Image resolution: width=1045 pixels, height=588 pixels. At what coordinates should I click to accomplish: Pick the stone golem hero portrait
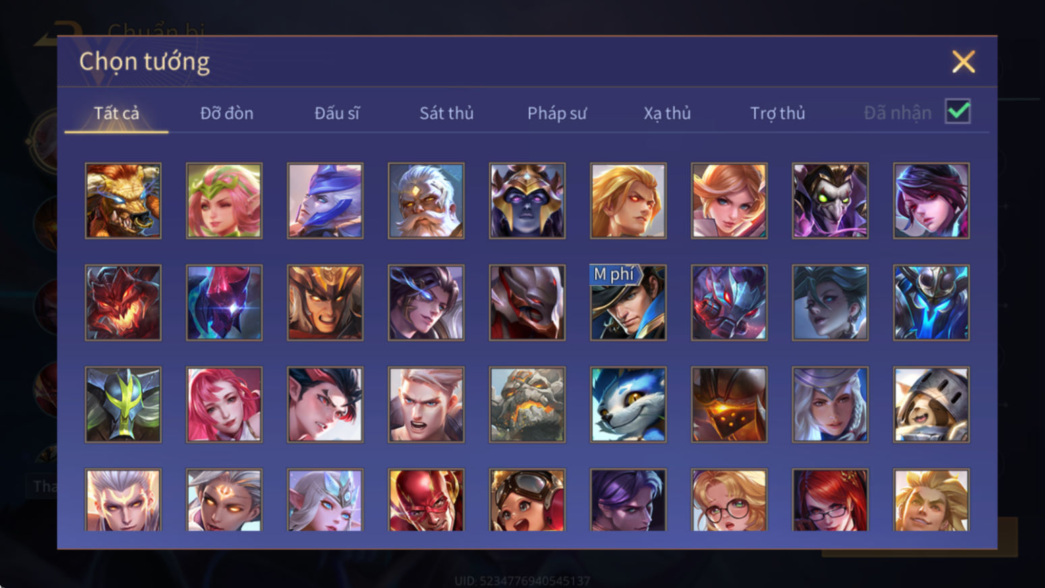pos(527,404)
